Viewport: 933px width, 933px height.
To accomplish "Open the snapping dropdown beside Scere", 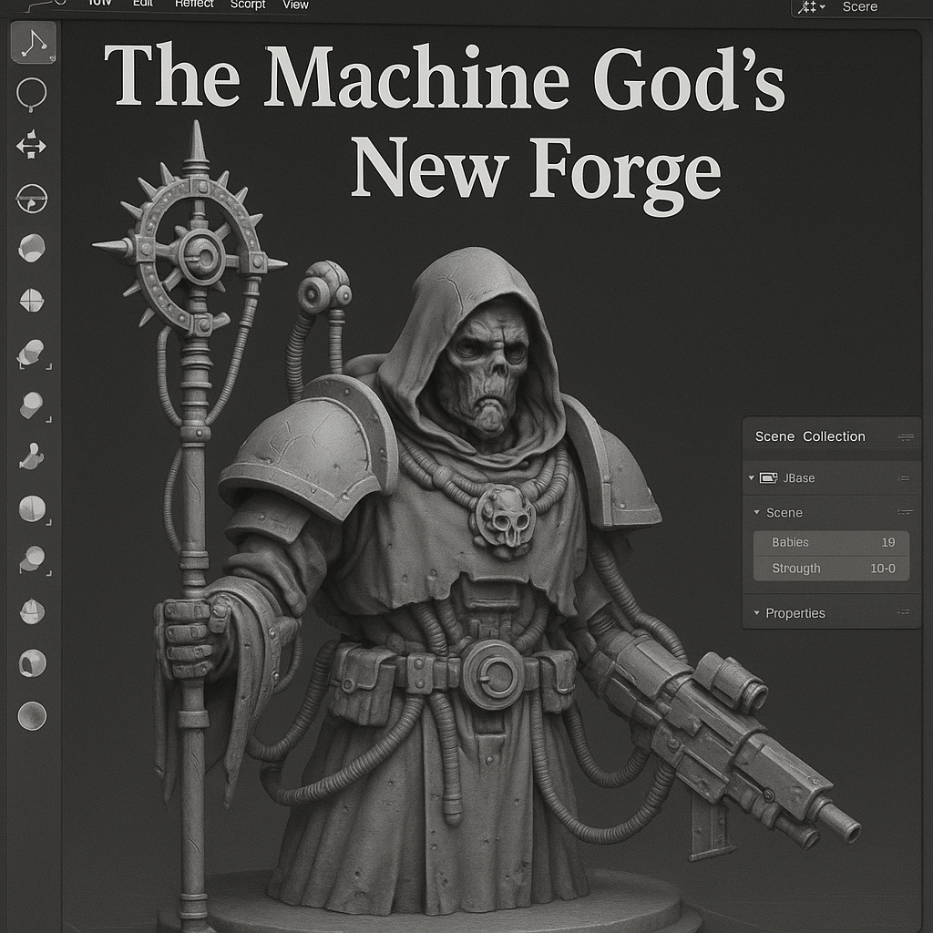I will point(810,7).
